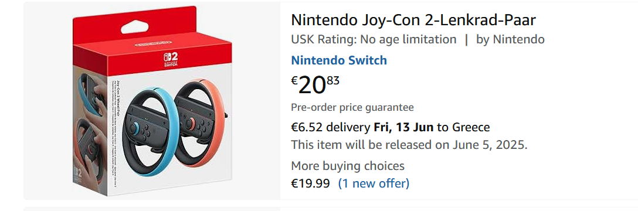Click the €19.99 alternate offer price
Screen dimensions: 638x211
coord(310,184)
